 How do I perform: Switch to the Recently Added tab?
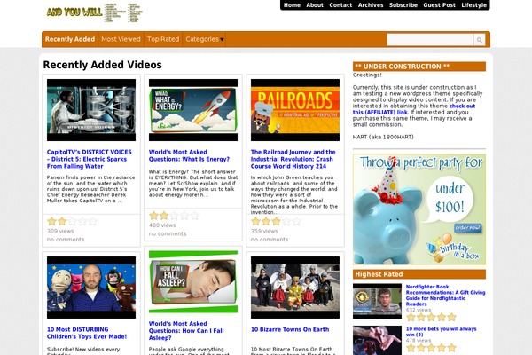tap(70, 39)
